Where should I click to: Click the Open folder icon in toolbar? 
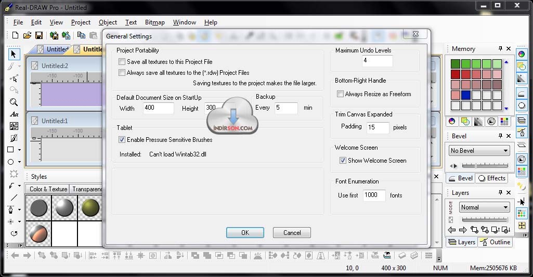(27, 35)
